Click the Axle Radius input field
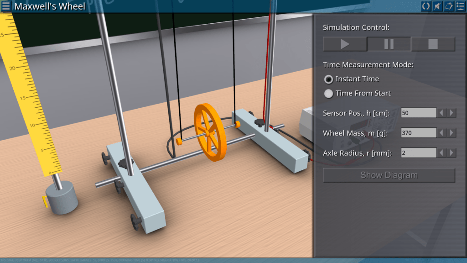Screen dimensions: 467x263 419,153
